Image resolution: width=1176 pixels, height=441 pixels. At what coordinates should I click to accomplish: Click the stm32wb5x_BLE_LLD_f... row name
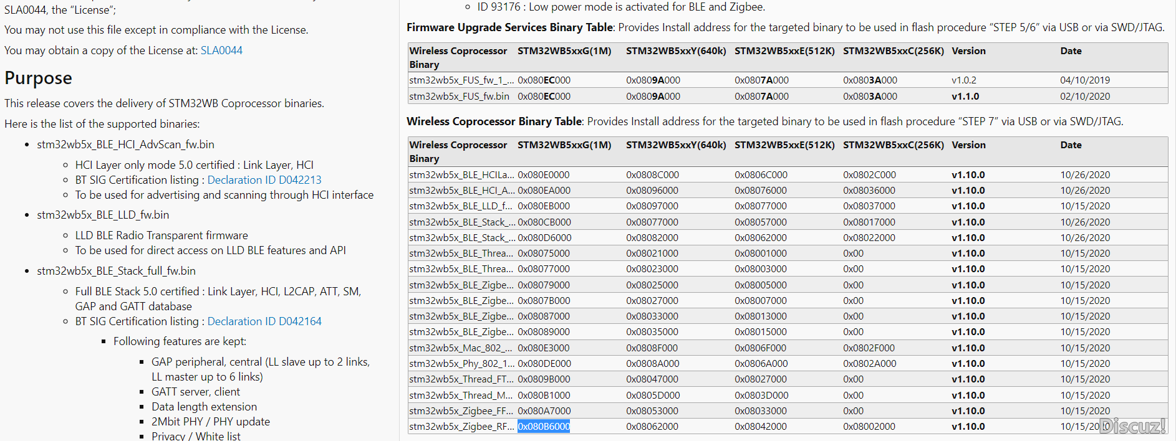[x=461, y=206]
